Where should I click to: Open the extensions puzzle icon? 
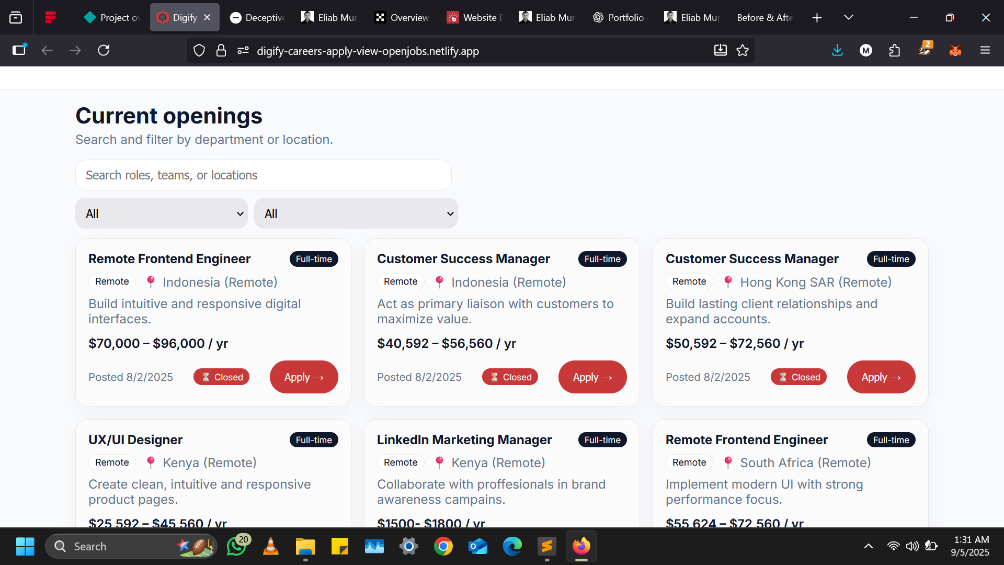tap(895, 50)
